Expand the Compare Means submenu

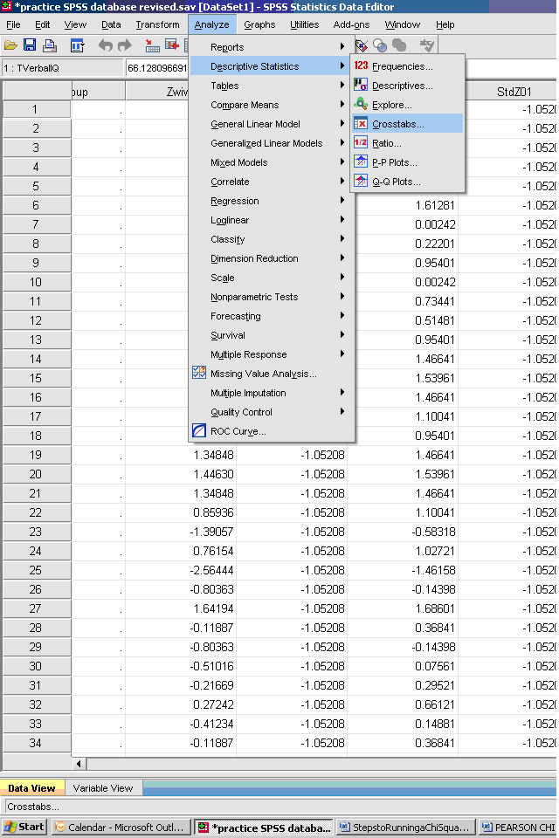pyautogui.click(x=245, y=105)
